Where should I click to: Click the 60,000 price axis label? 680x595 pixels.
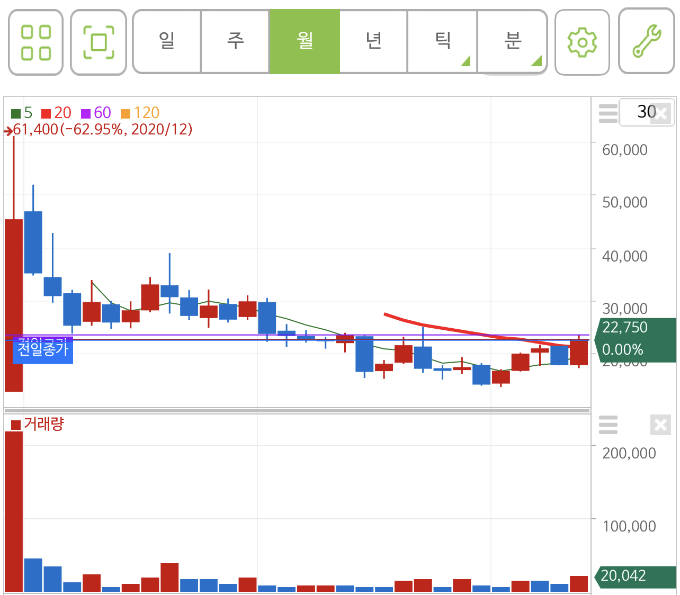[624, 150]
